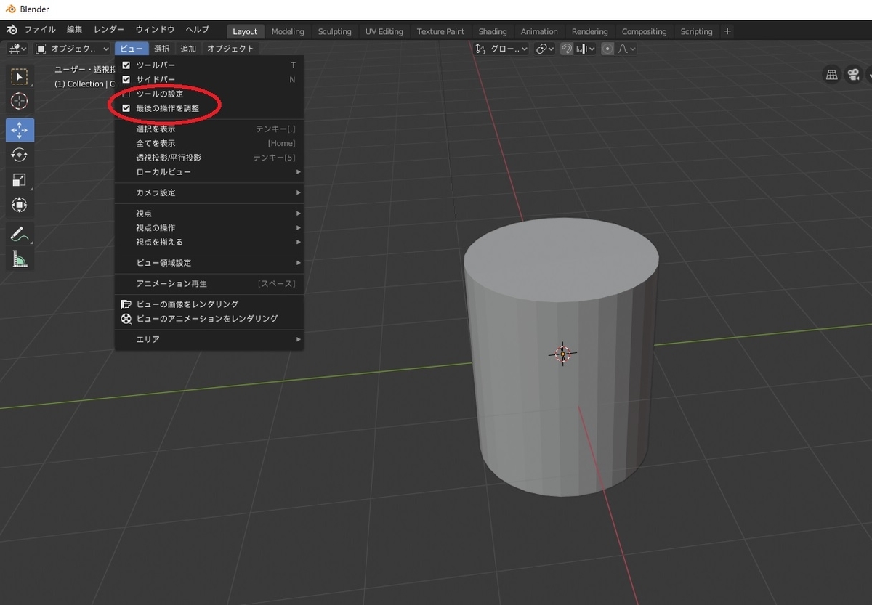Open 編集 menu
Screen dimensions: 872x605
74,30
